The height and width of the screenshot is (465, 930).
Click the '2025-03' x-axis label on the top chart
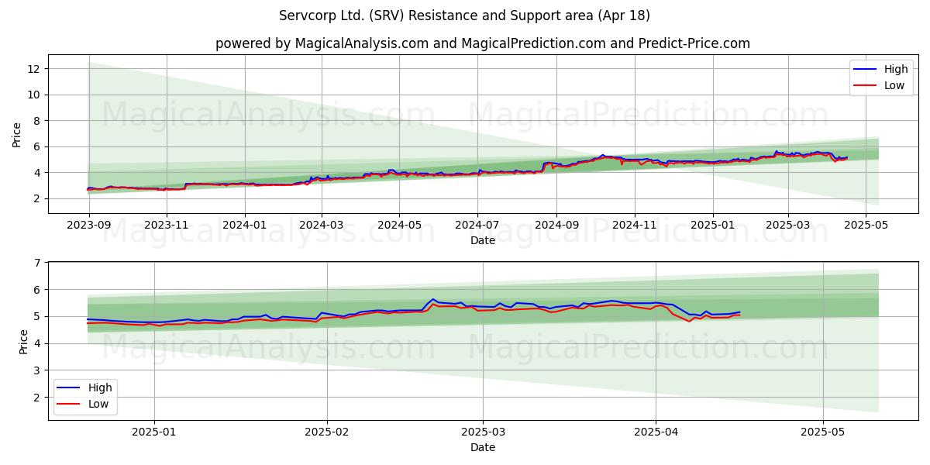point(788,226)
